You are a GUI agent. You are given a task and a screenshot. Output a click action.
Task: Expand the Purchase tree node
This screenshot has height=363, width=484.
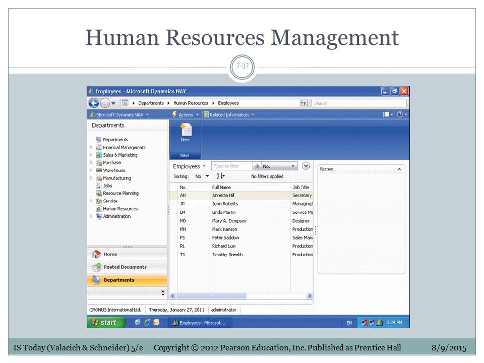pyautogui.click(x=91, y=162)
